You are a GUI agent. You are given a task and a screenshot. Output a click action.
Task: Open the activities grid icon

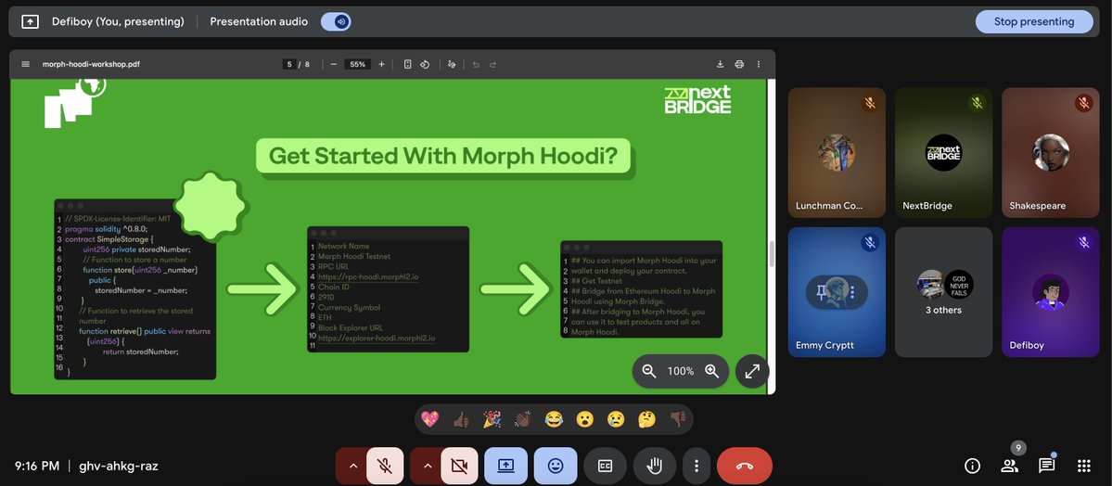tap(1083, 467)
